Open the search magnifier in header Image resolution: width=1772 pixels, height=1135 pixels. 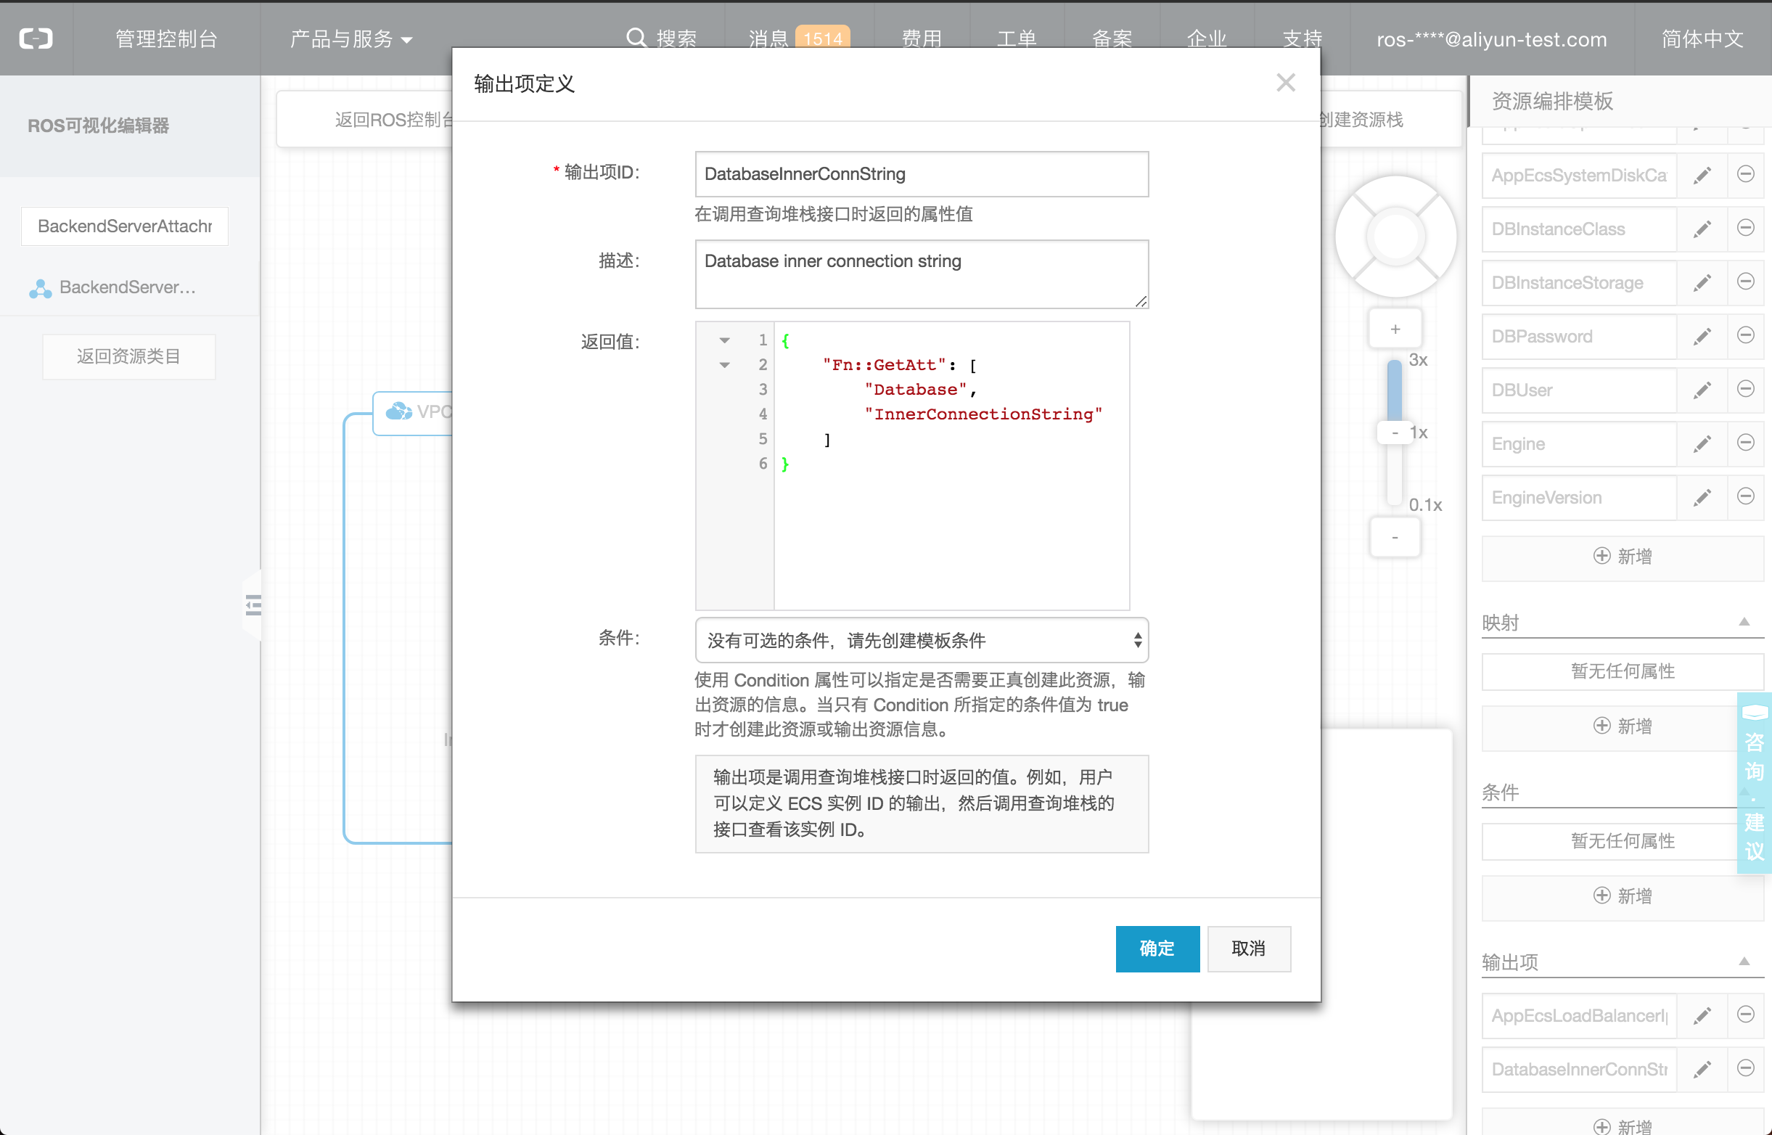pyautogui.click(x=636, y=38)
